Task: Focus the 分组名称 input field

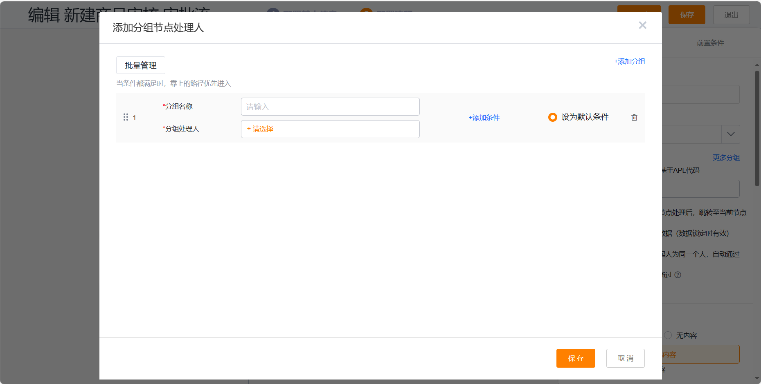Action: click(x=330, y=107)
